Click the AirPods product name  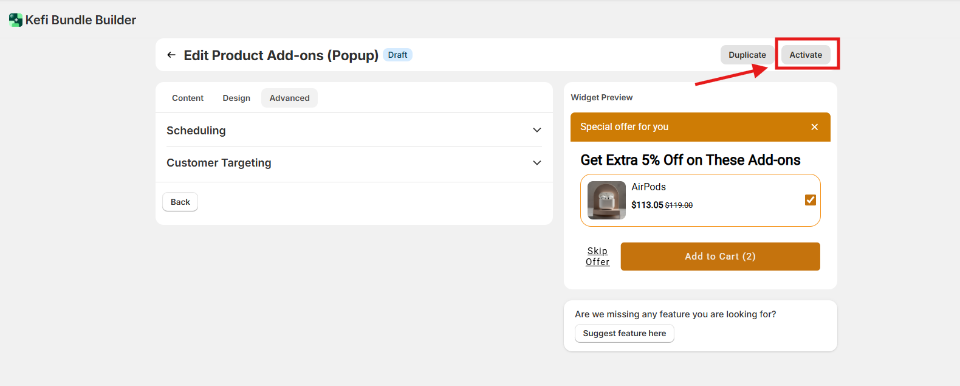tap(648, 187)
